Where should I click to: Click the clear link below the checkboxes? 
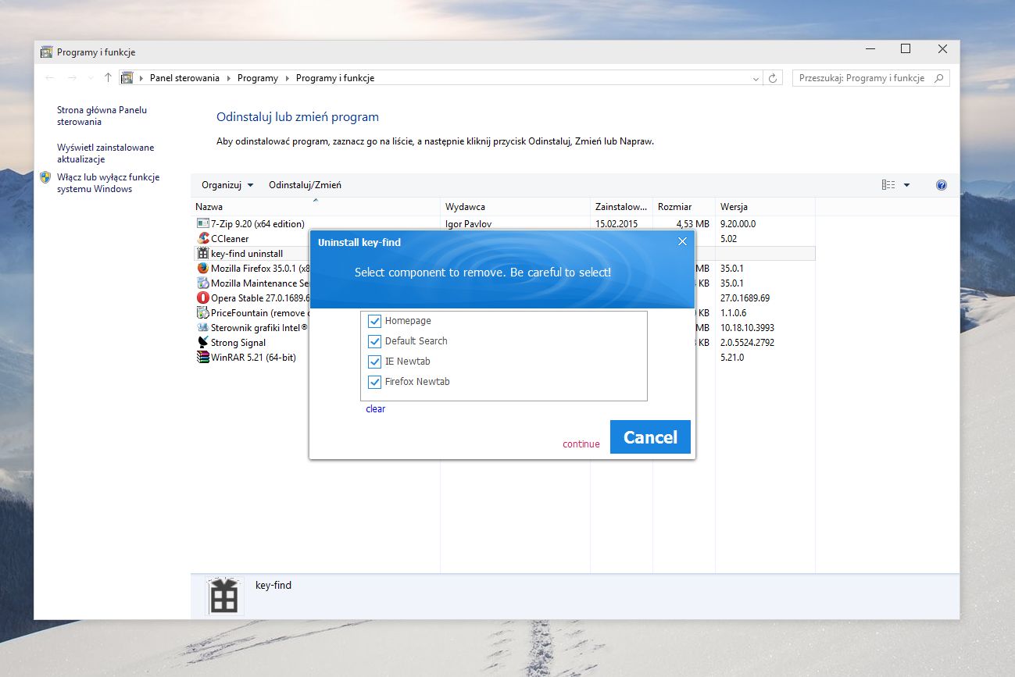(376, 409)
